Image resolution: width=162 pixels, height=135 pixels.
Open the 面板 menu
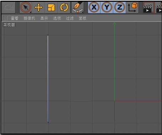(x=83, y=18)
